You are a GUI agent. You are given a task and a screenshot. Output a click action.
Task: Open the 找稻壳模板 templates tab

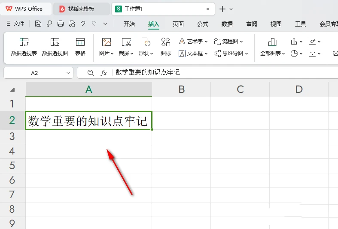pos(81,9)
